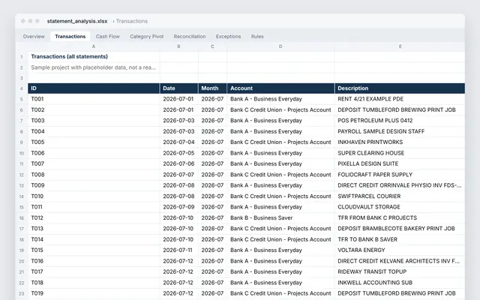Click 'DEPOSIT BRAMBLECOTE BAKERY PRINT JOB' cell

coord(400,229)
